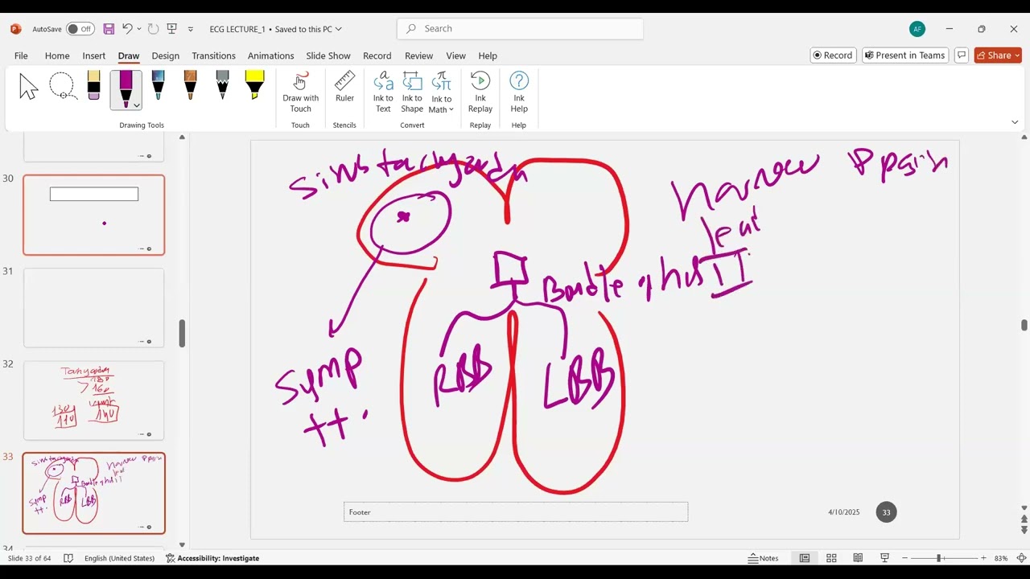Toggle AutoSave switch
Viewport: 1030px width, 579px height.
coord(80,29)
